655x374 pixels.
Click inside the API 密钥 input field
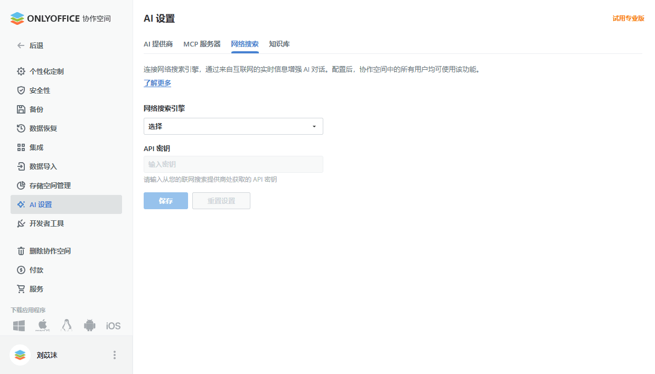tap(233, 164)
